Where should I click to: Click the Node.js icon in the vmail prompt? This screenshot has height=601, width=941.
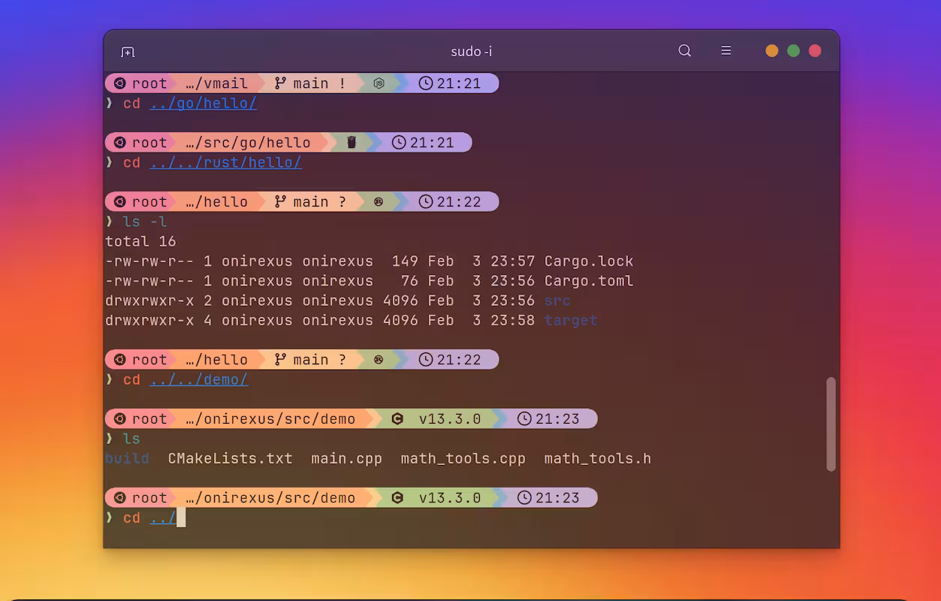coord(379,83)
